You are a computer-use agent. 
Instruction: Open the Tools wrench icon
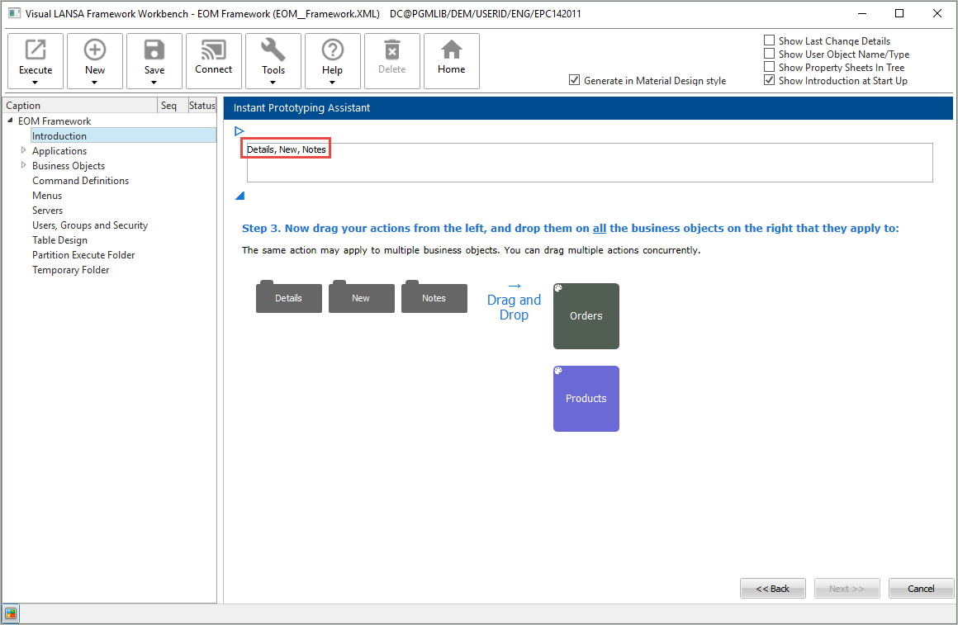(273, 51)
